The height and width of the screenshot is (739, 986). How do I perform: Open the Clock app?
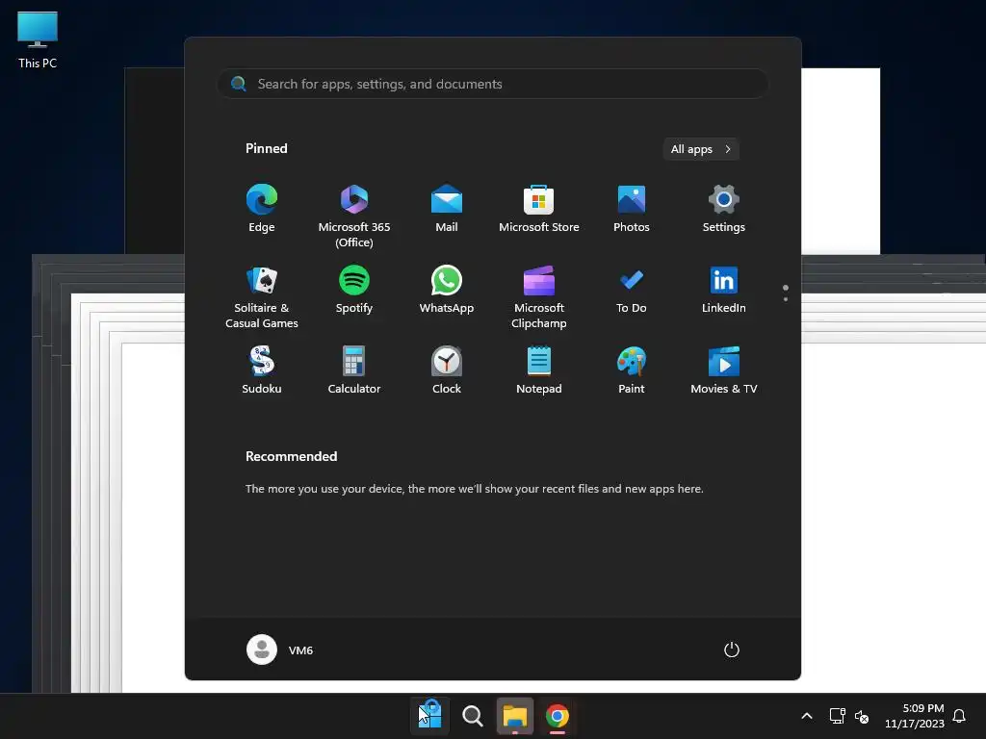pos(447,370)
